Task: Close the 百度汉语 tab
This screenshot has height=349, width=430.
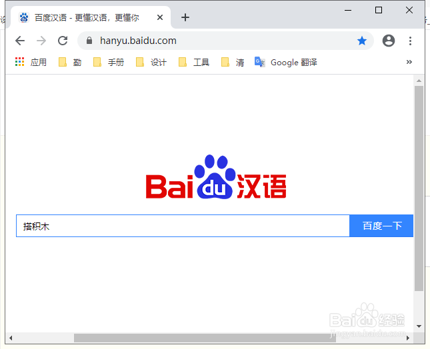Action: [x=160, y=17]
